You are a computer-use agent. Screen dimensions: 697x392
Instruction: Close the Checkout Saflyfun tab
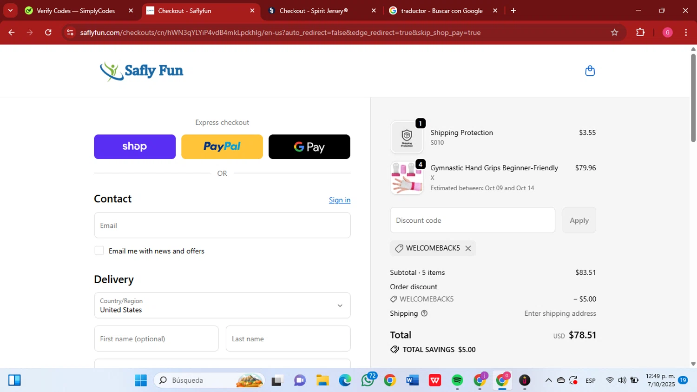[252, 11]
